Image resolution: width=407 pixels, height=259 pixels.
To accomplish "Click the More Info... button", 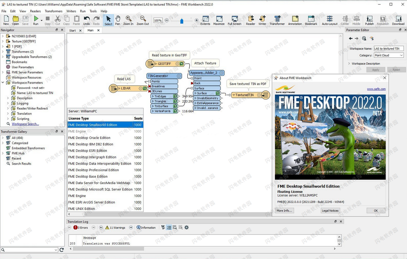I will tap(284, 211).
